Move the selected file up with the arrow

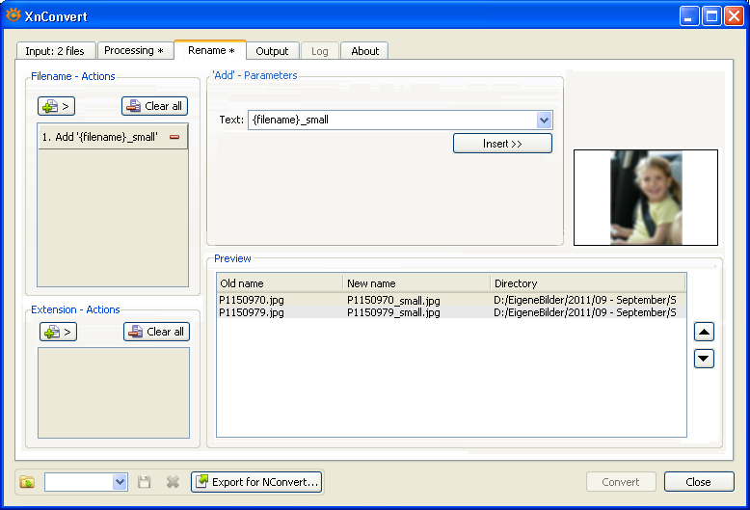704,332
